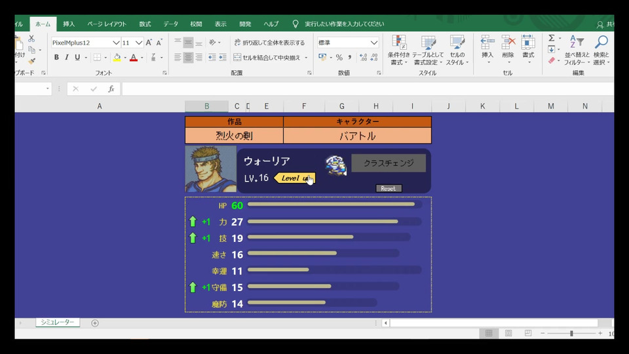Switch to the ホーム tab
Viewport: 629px width, 354px height.
click(x=43, y=24)
